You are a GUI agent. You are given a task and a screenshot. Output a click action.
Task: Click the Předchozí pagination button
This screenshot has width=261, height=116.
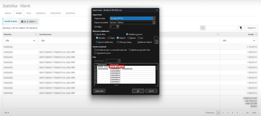pyautogui.click(x=210, y=113)
